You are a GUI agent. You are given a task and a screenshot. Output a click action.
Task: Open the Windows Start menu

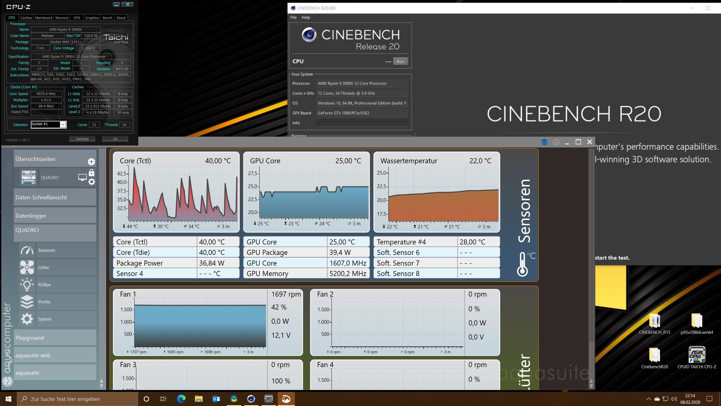pos(8,399)
